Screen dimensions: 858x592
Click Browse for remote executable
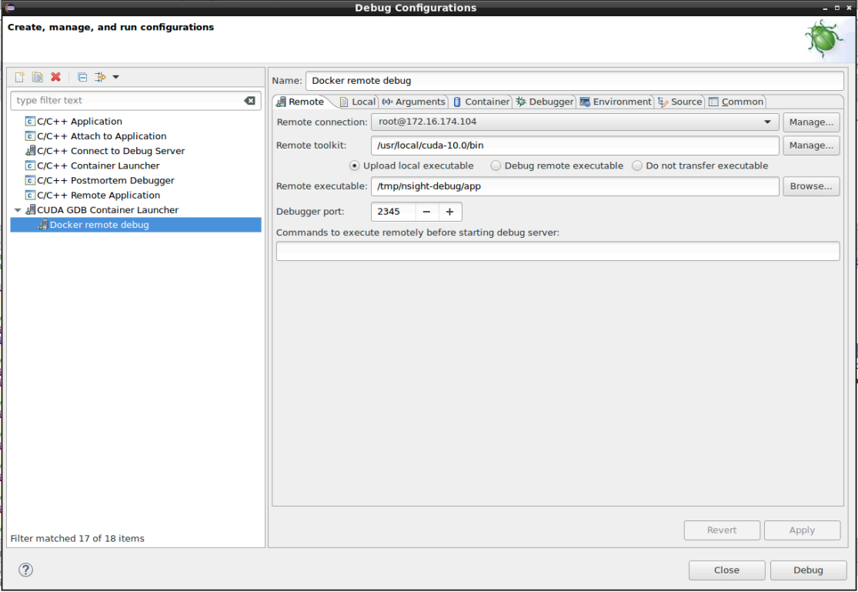811,186
